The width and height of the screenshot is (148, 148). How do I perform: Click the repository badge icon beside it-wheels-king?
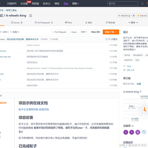click(31, 15)
